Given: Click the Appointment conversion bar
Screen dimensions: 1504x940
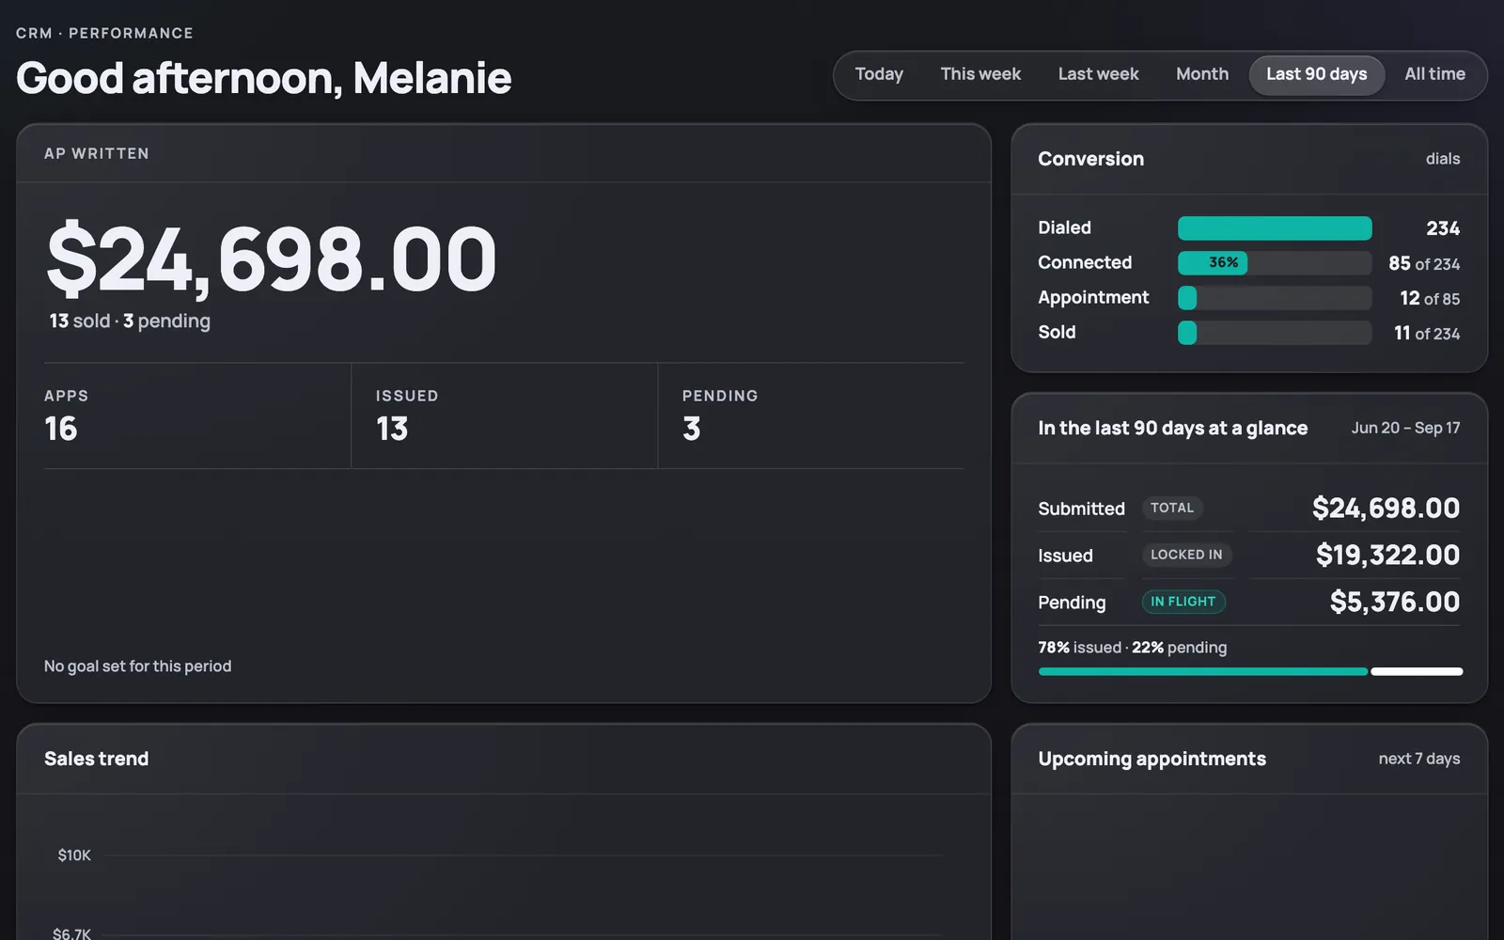Looking at the screenshot, I should 1275,298.
